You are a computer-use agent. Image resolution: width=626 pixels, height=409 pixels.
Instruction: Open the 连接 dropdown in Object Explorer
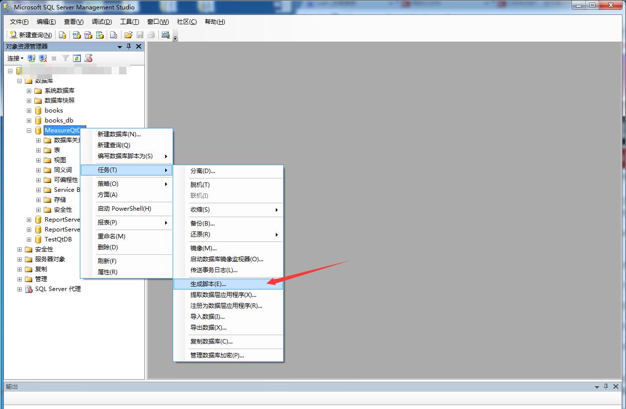point(15,58)
